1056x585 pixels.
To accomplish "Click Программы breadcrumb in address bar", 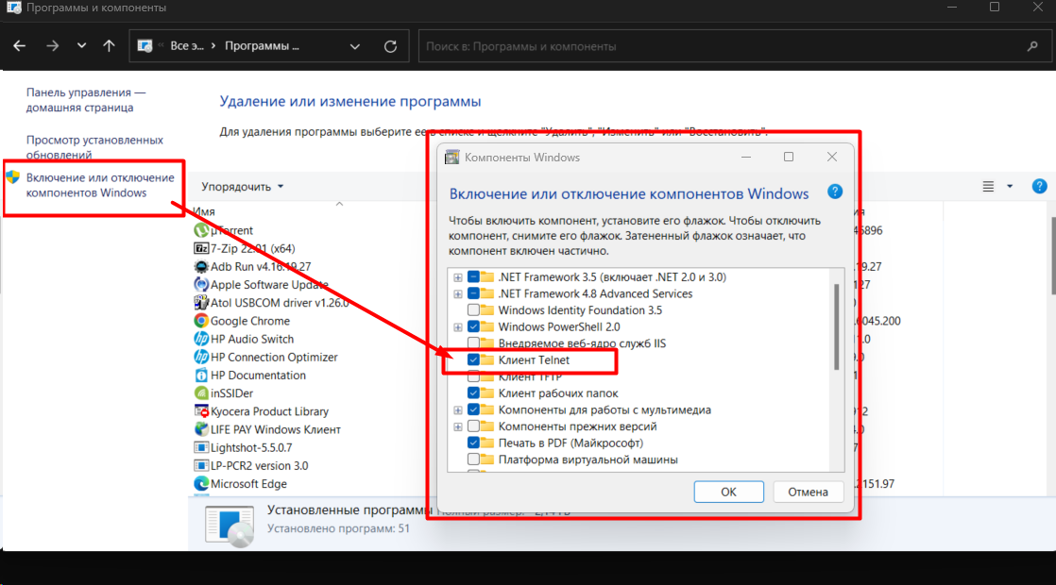I will [262, 45].
